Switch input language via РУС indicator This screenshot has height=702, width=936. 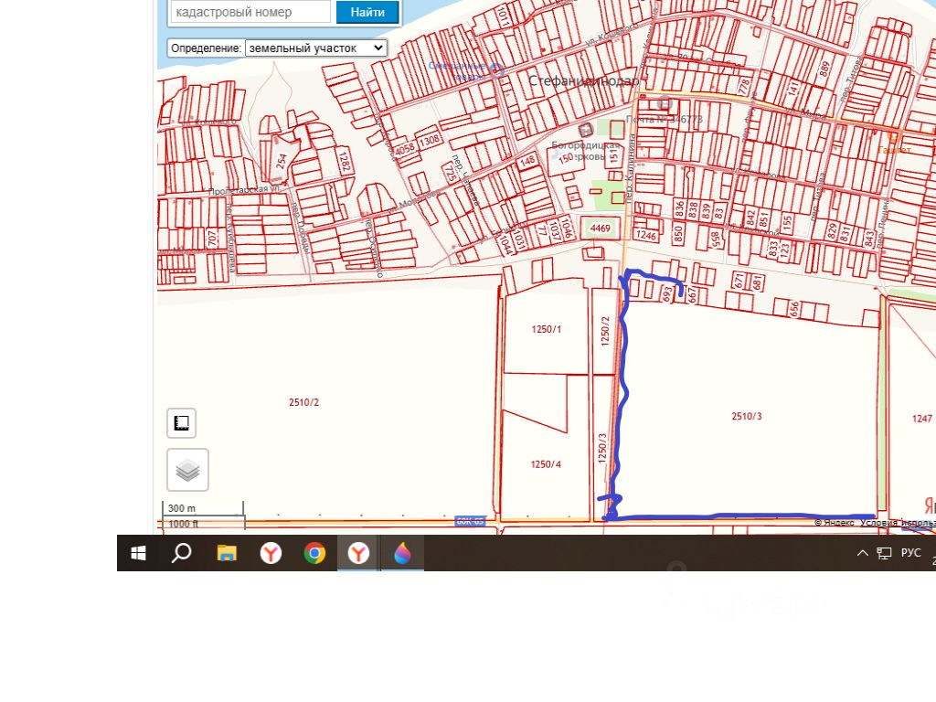coord(910,553)
